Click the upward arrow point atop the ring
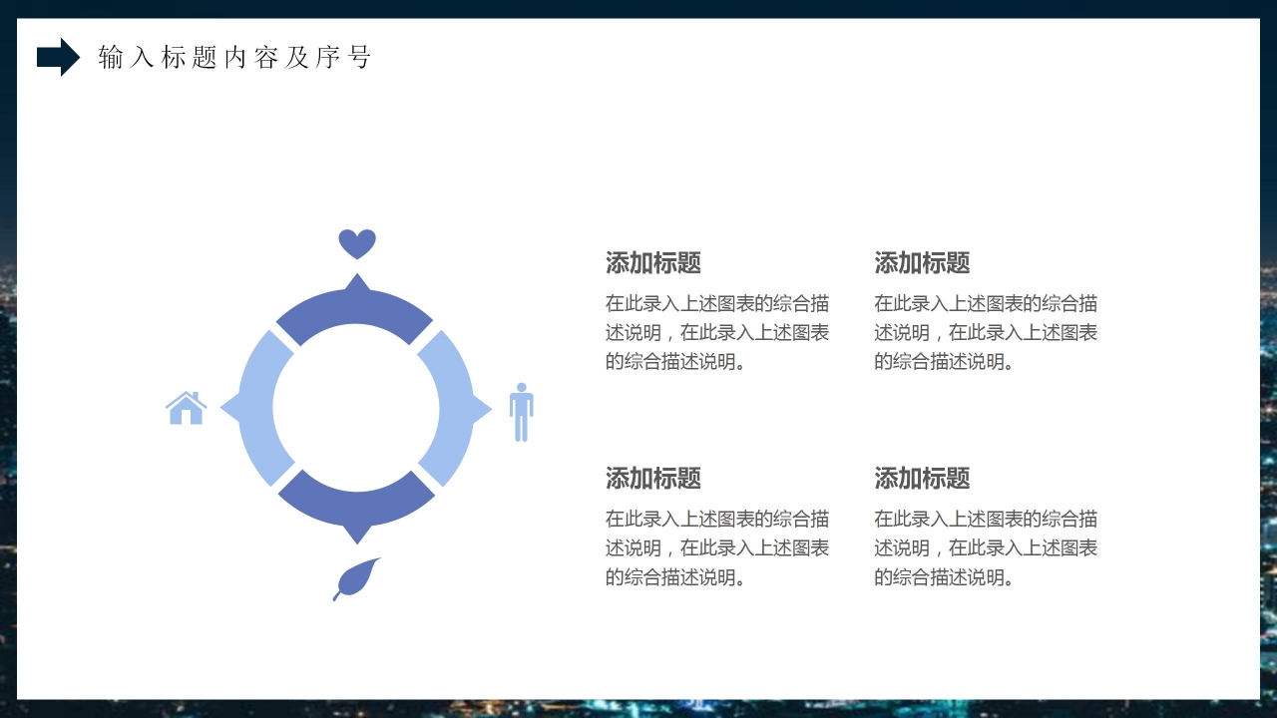This screenshot has width=1277, height=718. [x=355, y=282]
